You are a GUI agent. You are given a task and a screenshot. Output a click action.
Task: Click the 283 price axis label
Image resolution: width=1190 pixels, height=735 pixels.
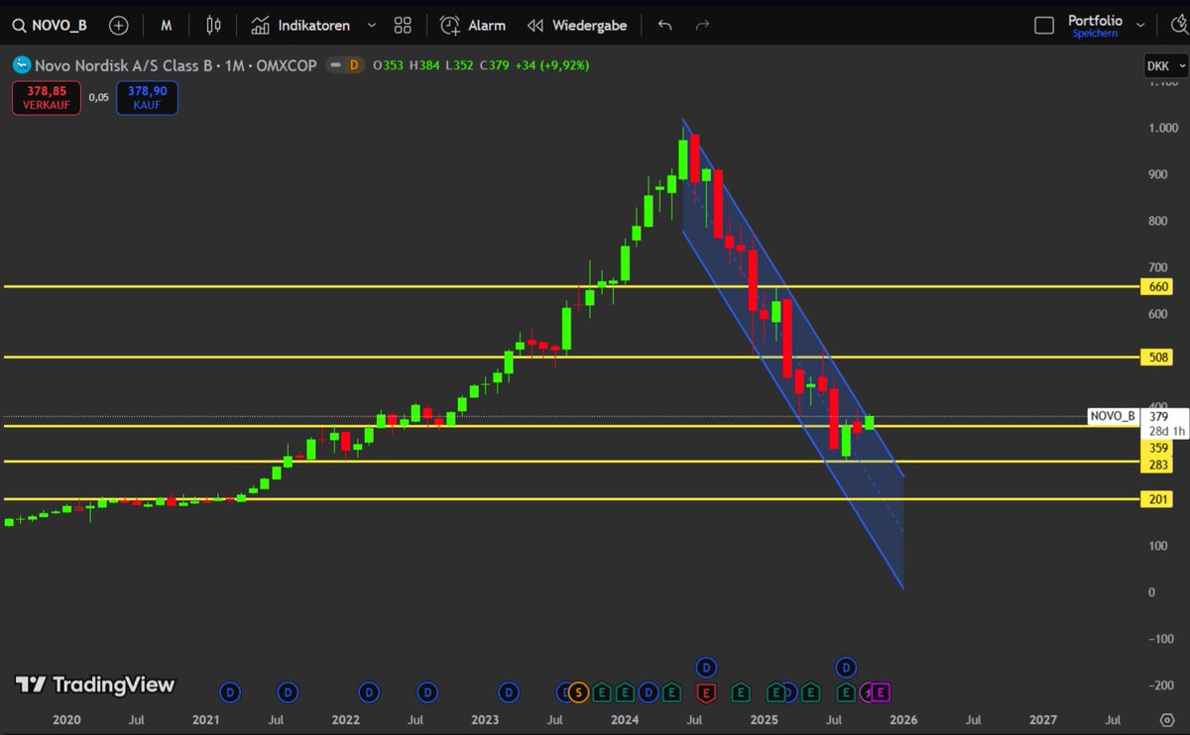(x=1156, y=465)
